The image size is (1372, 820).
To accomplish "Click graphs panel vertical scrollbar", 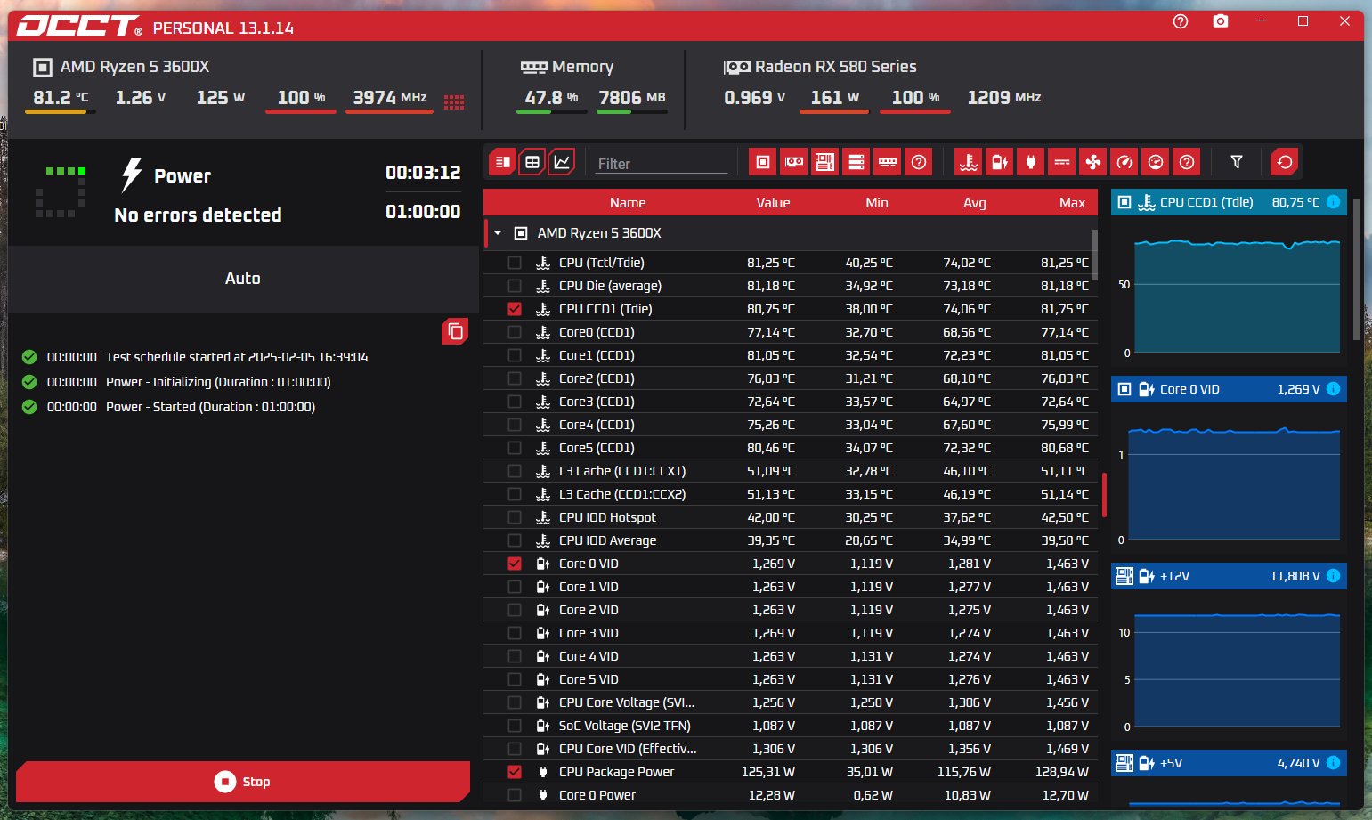I will [x=1357, y=270].
